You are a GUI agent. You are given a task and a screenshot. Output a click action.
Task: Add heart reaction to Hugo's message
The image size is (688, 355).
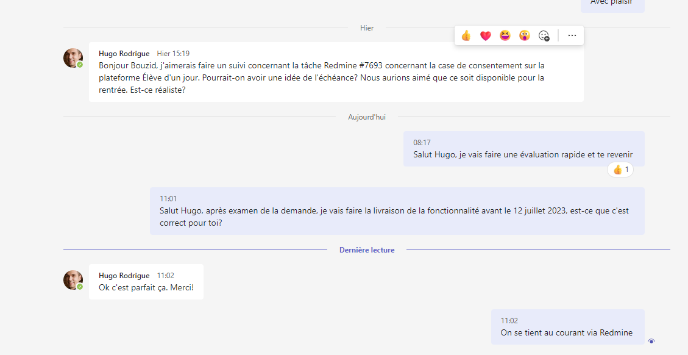click(486, 35)
